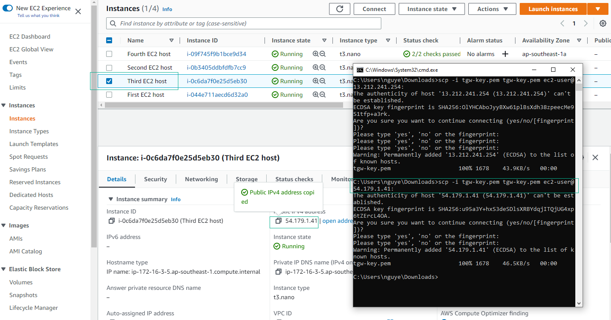611x320 pixels.
Task: Open Snapshots in sidebar
Action: coord(23,295)
